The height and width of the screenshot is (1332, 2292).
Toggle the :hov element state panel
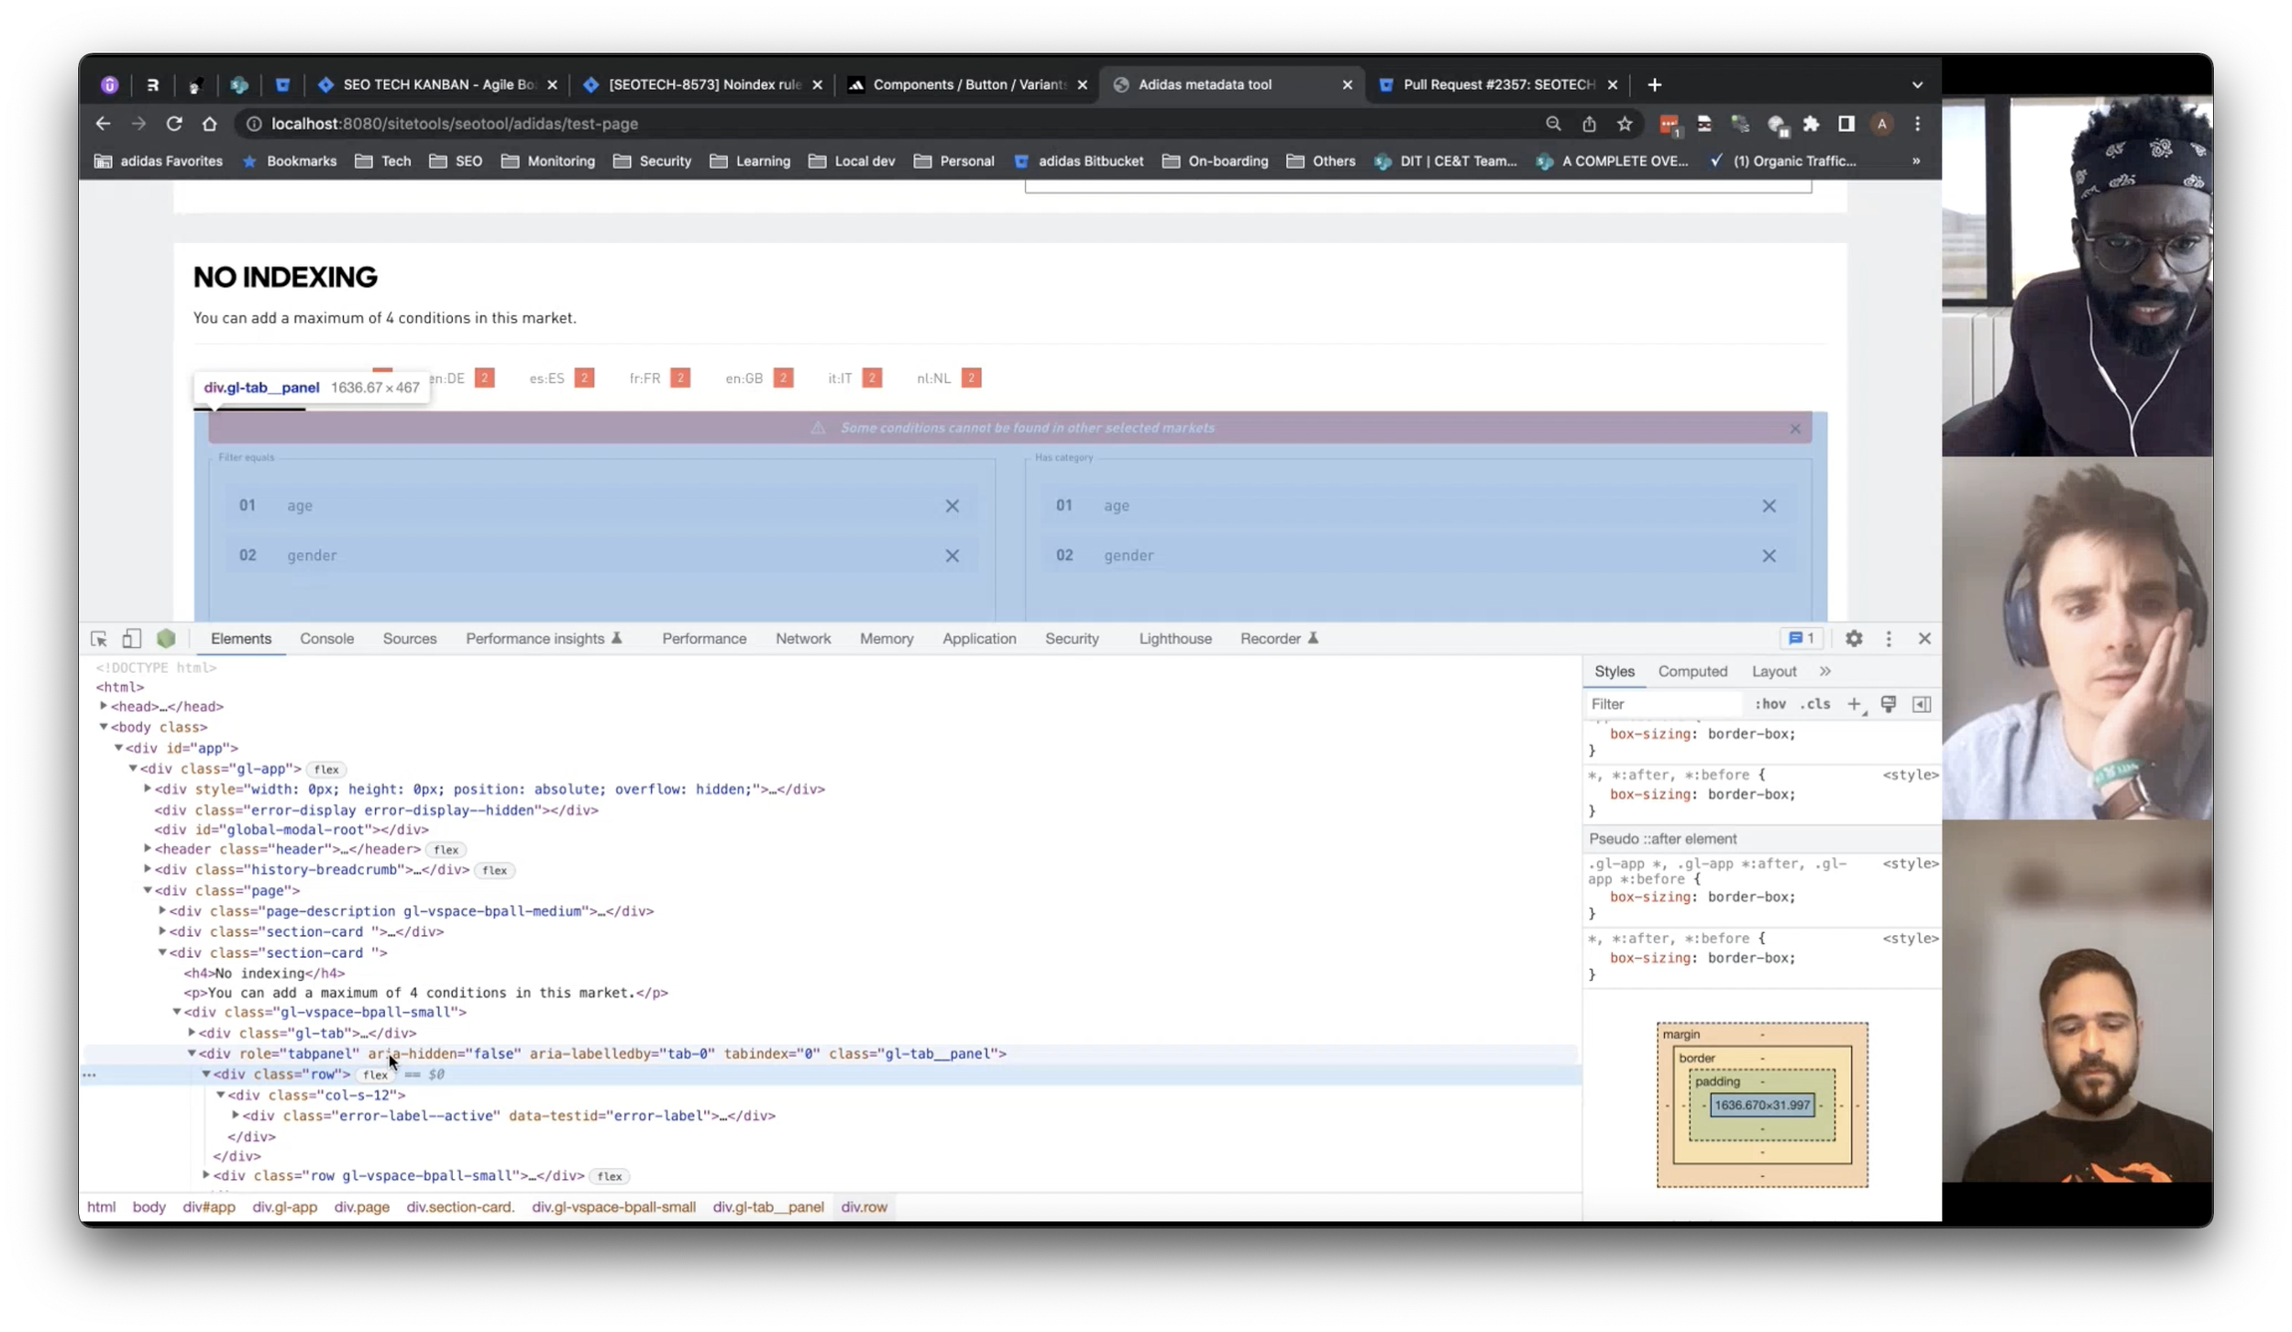1769,704
